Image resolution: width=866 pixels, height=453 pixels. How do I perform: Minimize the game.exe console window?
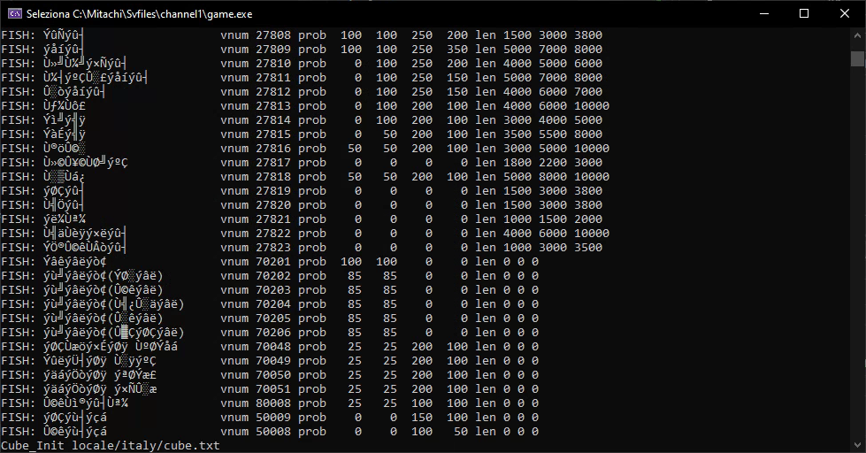pyautogui.click(x=763, y=14)
